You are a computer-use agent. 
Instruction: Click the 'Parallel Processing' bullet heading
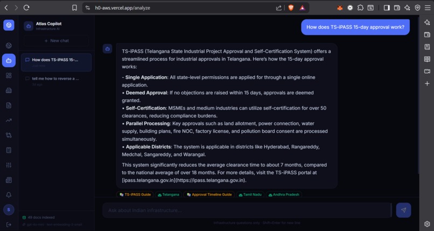click(148, 124)
